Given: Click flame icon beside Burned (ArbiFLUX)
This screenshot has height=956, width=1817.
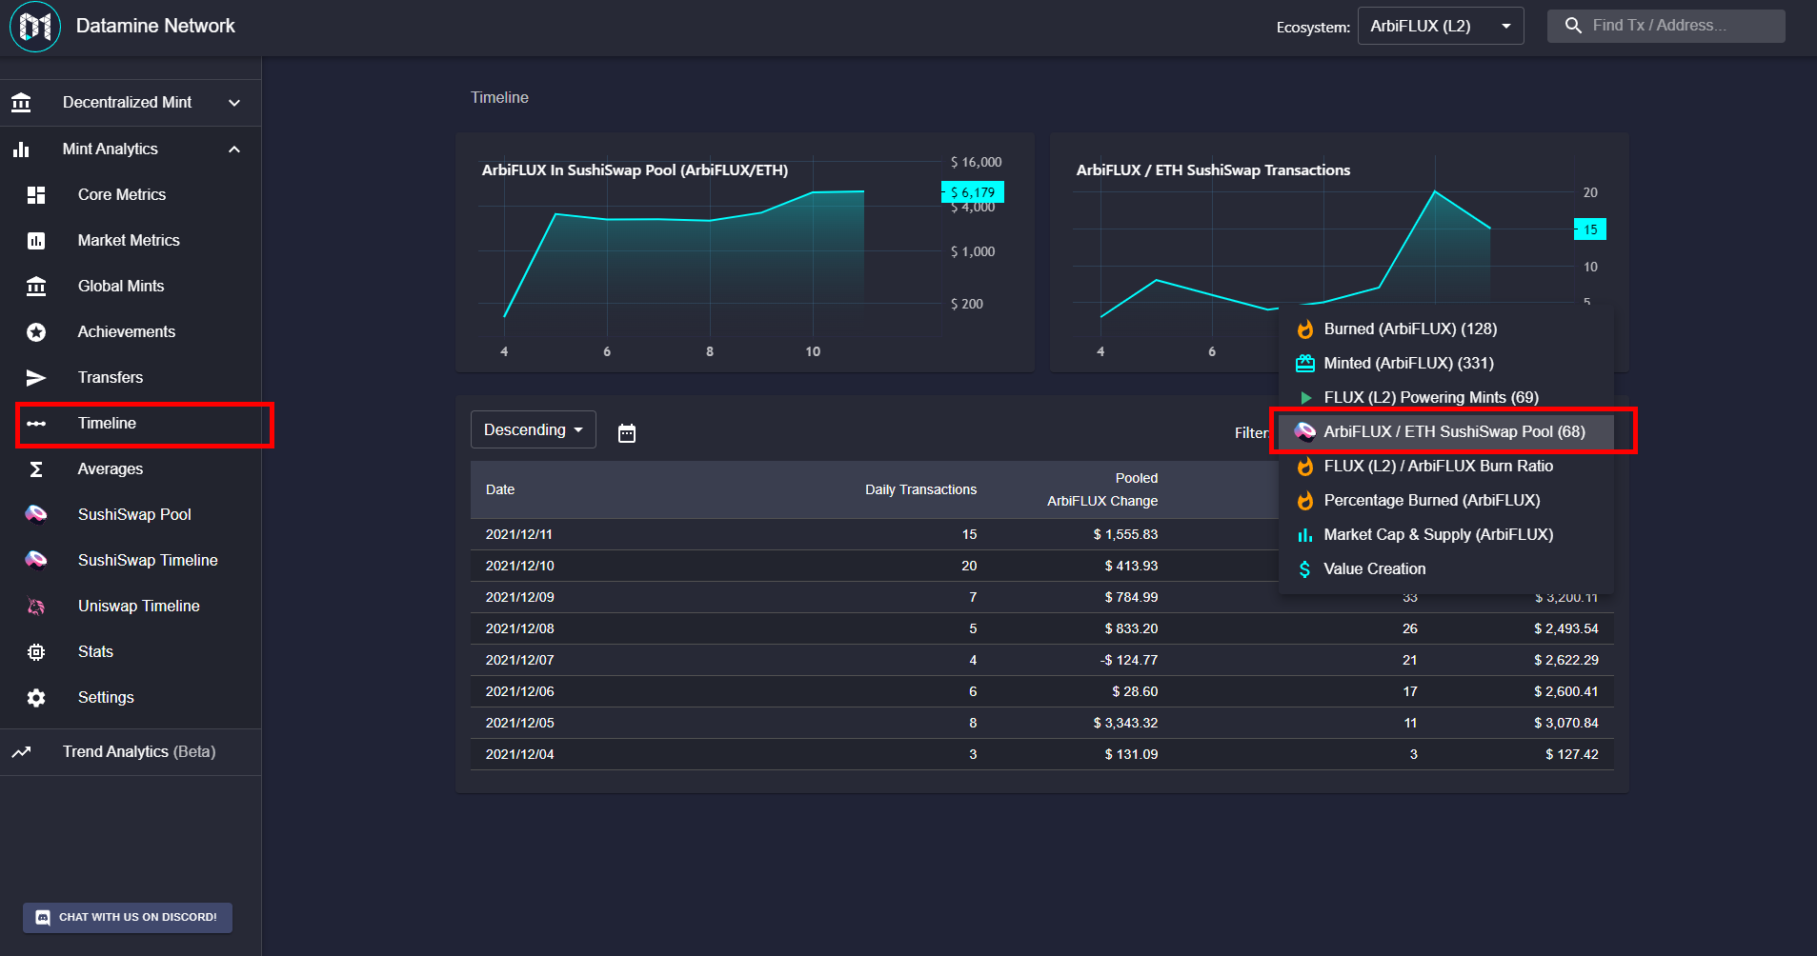Looking at the screenshot, I should [1305, 329].
